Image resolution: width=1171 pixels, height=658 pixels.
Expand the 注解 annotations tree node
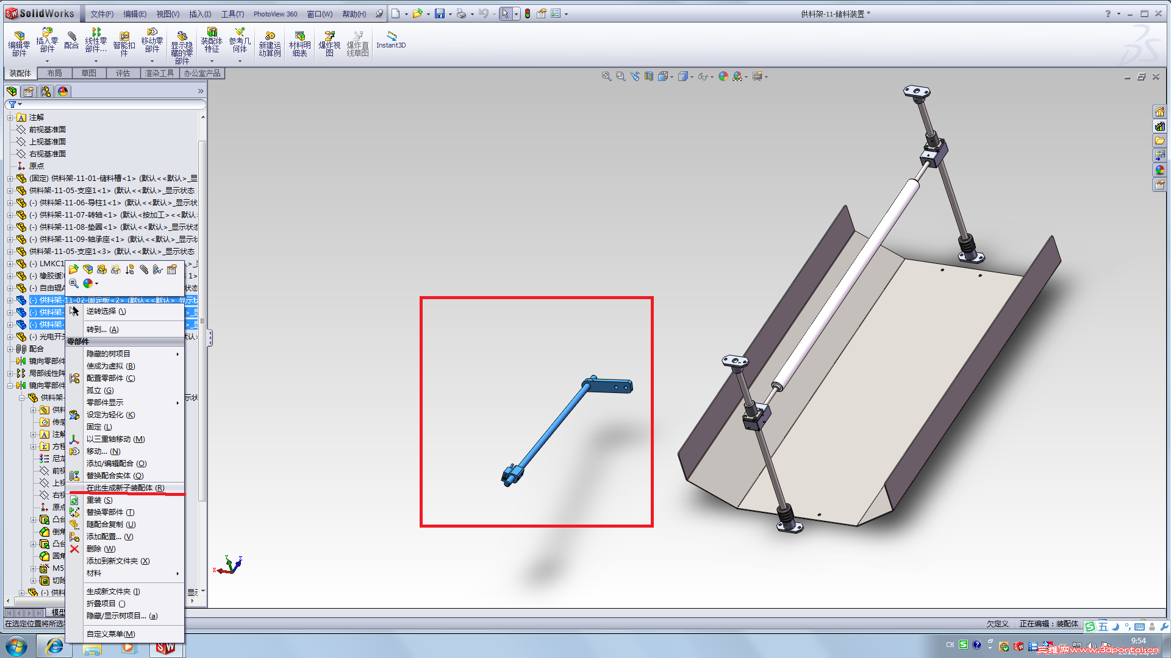click(10, 118)
